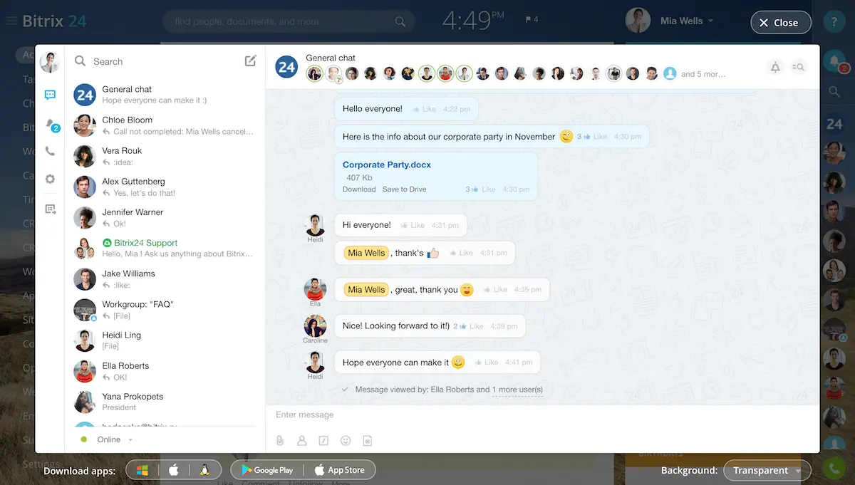Viewport: 855px width, 485px height.
Task: Click the paperclip attach file icon
Action: (280, 441)
